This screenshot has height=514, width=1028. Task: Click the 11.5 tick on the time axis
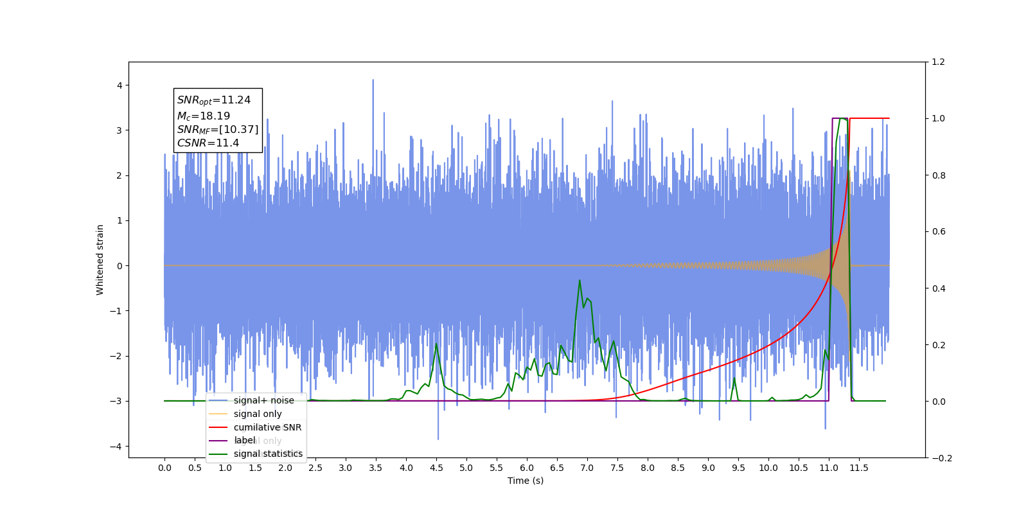[859, 468]
